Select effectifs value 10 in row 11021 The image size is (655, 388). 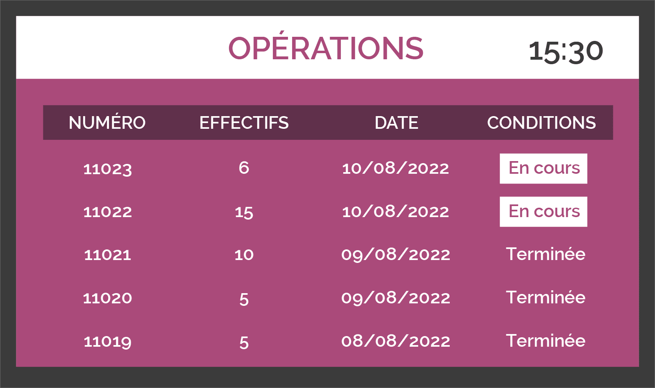point(244,255)
